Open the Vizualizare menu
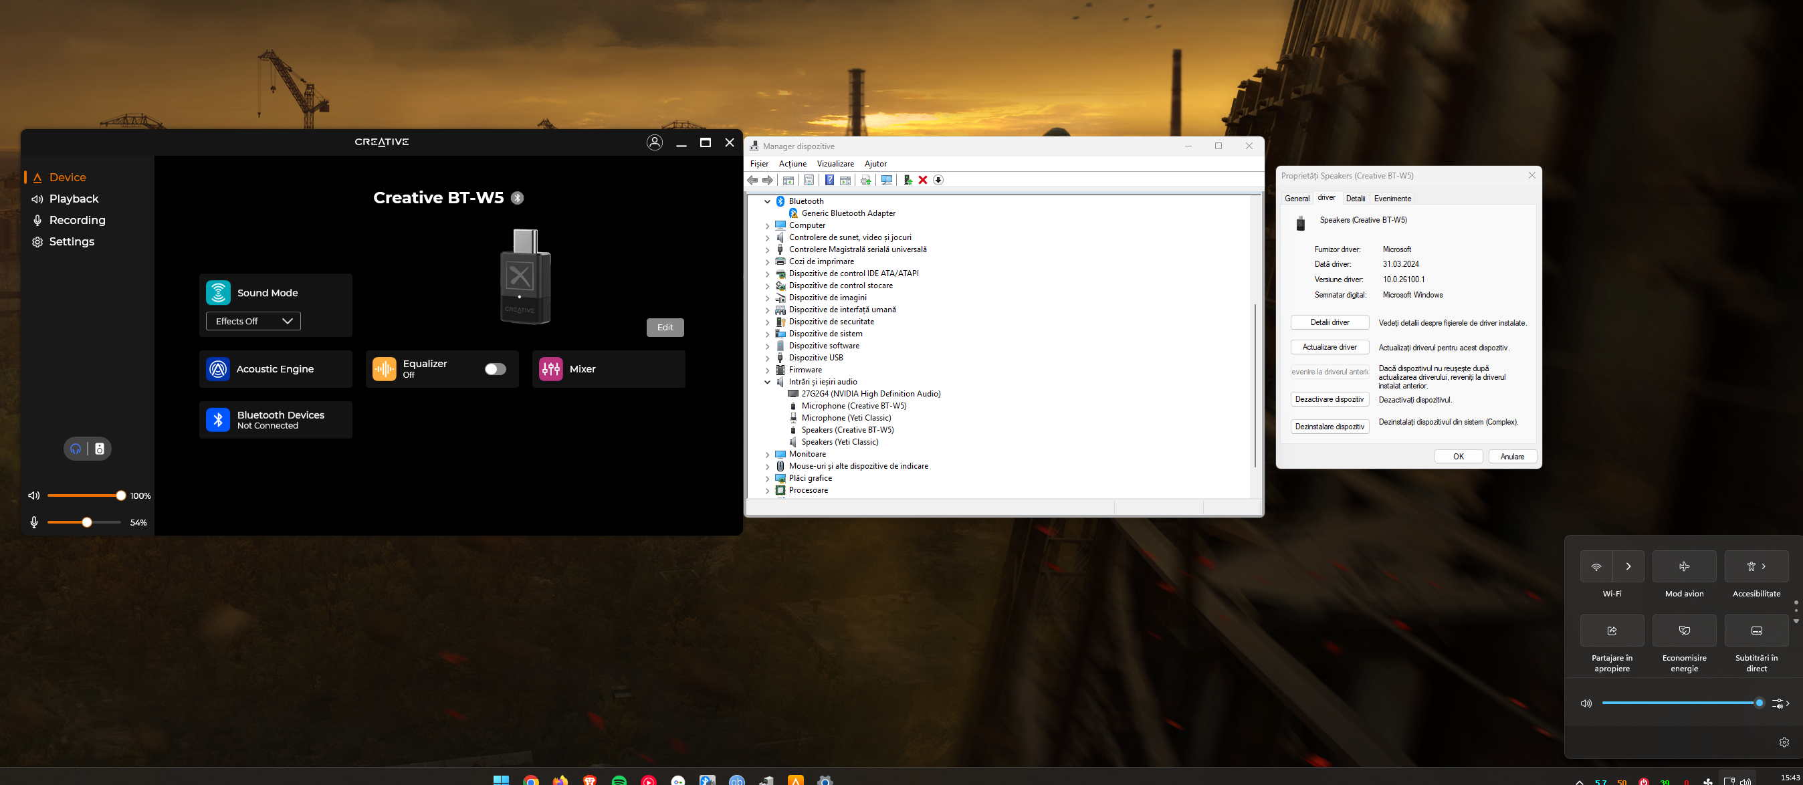Viewport: 1803px width, 785px height. tap(835, 164)
